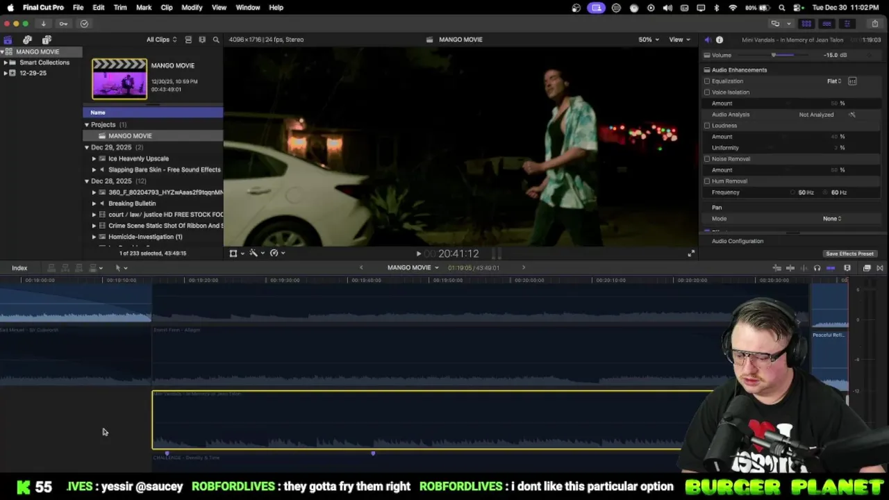Open the select tool arrow menu
The image size is (889, 500).
tap(121, 268)
